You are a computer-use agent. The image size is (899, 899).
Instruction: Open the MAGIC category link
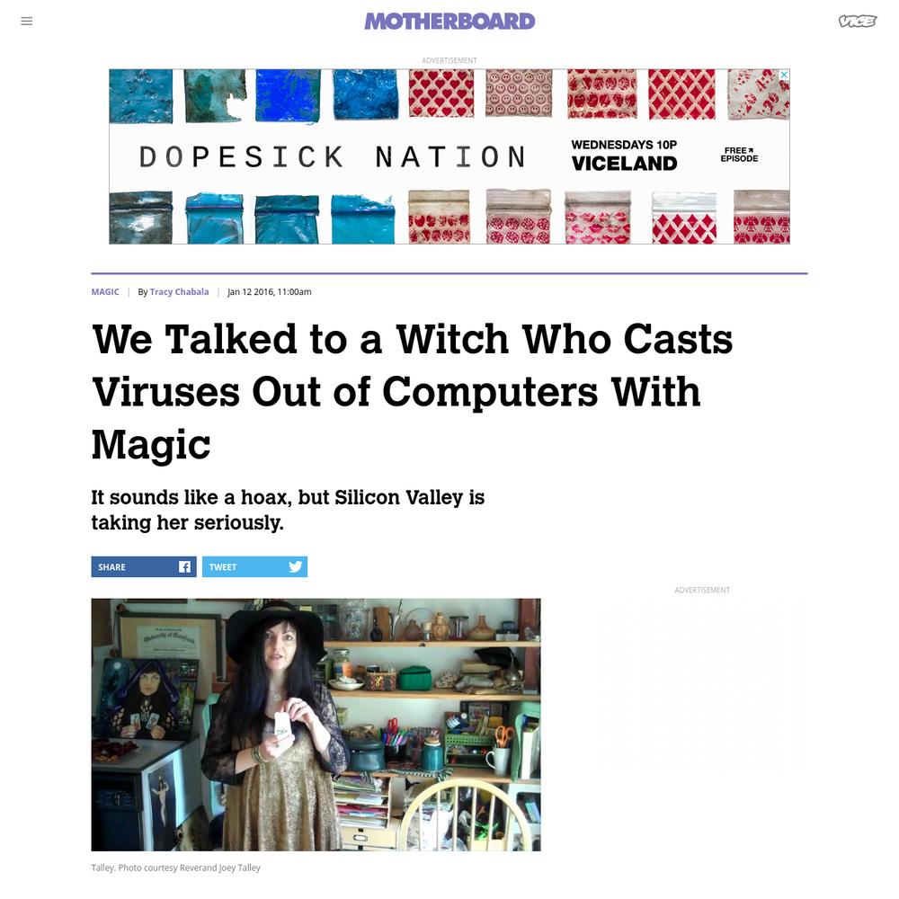pyautogui.click(x=105, y=292)
